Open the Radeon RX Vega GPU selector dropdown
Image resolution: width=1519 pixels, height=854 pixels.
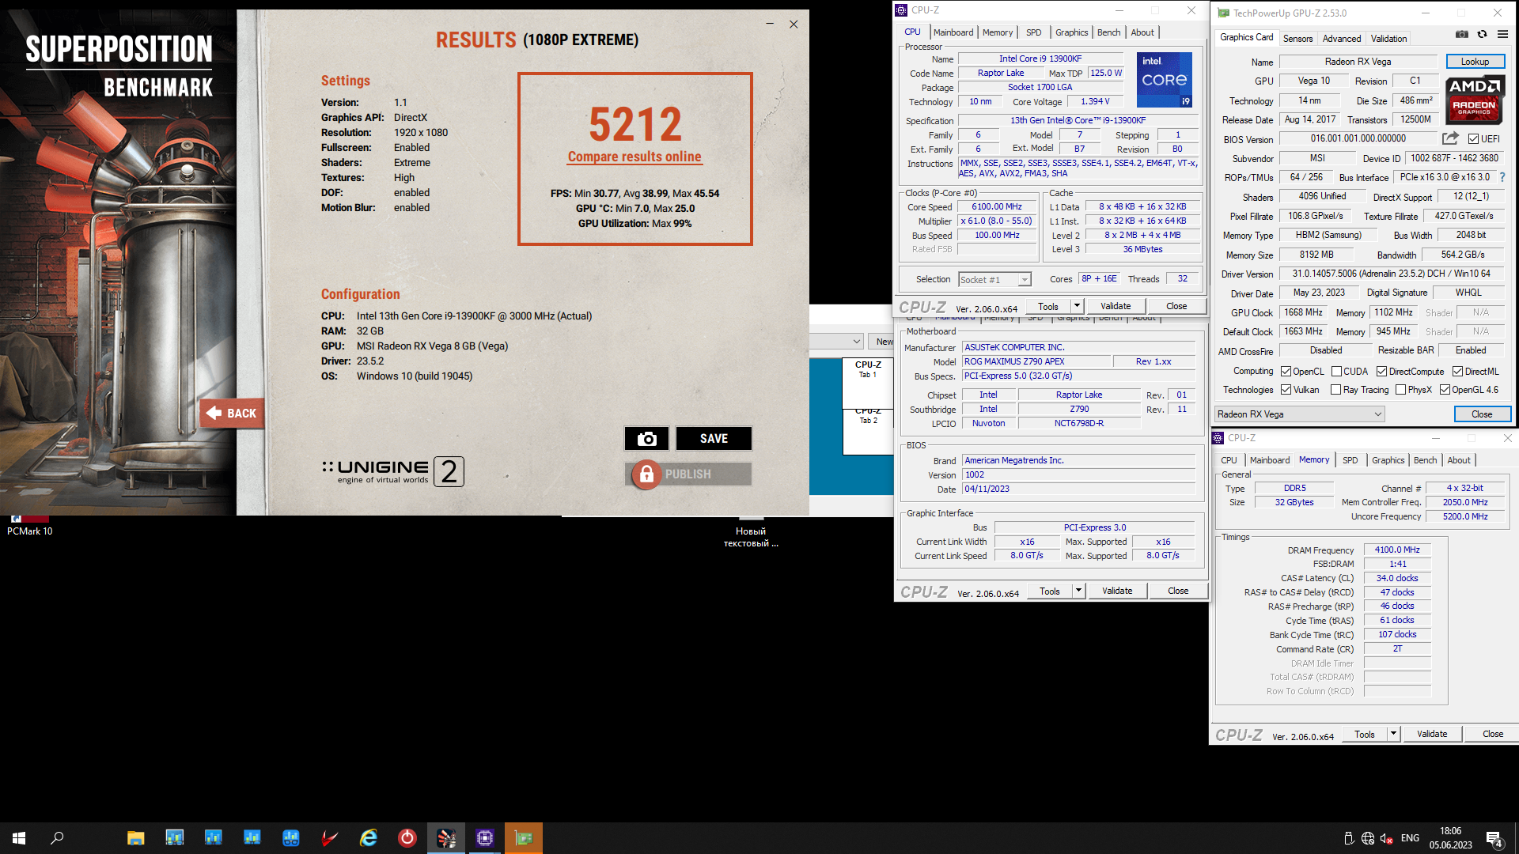tap(1299, 414)
